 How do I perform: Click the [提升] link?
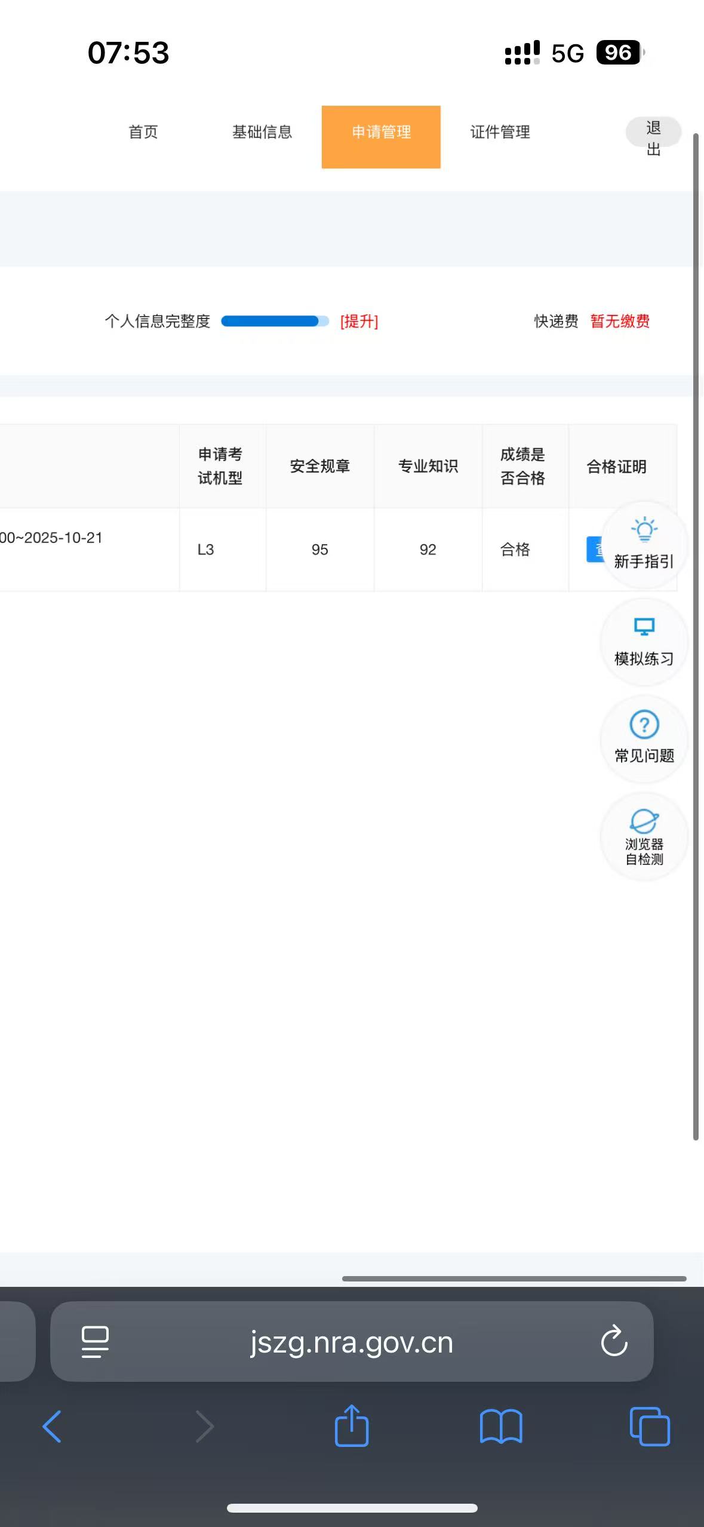tap(359, 321)
